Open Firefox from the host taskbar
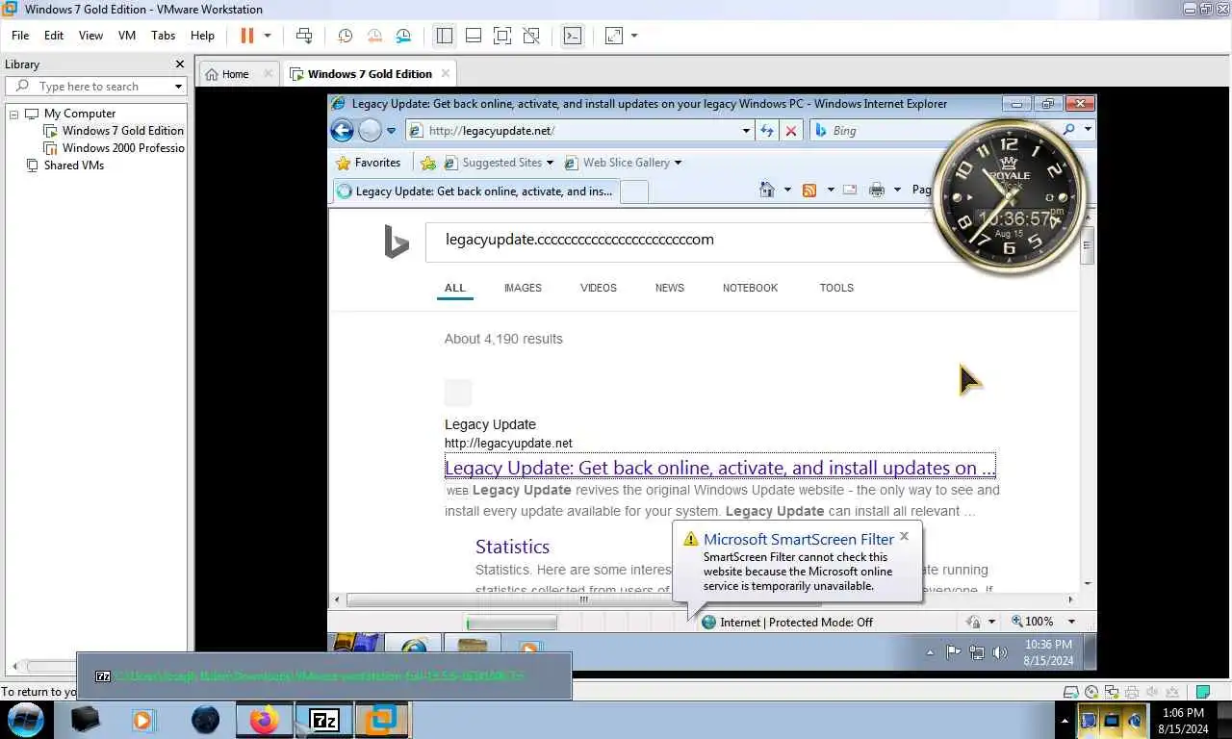Viewport: 1232px width, 739px height. click(264, 720)
